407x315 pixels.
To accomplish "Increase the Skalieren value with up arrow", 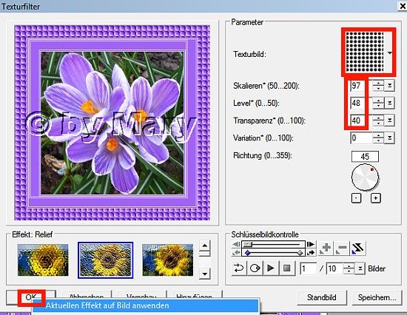I will (x=378, y=83).
